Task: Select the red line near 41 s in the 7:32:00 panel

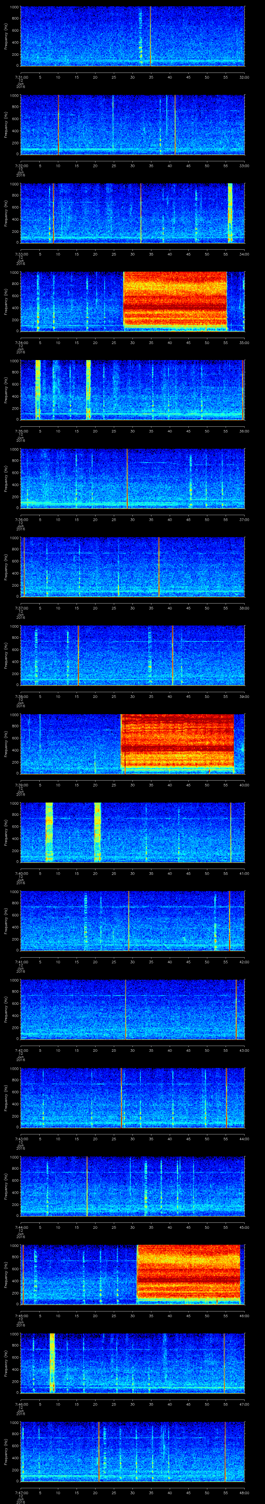Action: coord(175,124)
